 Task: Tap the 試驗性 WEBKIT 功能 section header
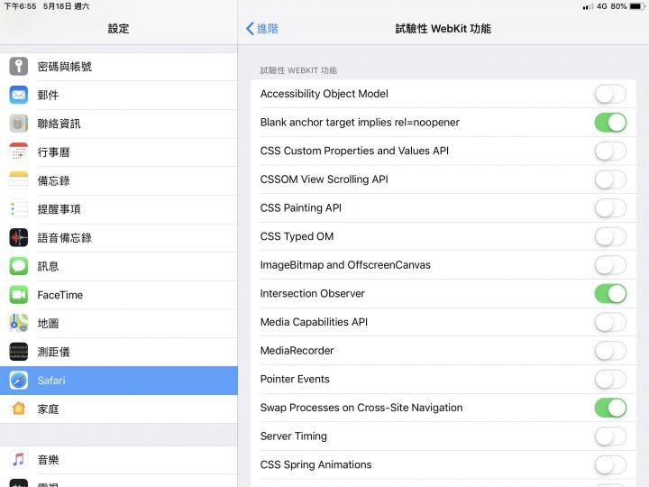click(298, 70)
